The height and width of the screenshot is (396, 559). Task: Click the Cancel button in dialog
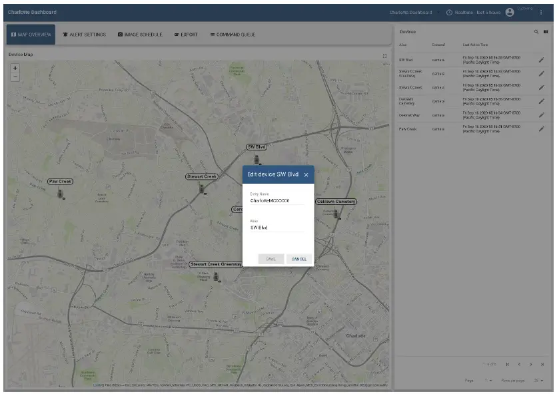[x=298, y=259]
